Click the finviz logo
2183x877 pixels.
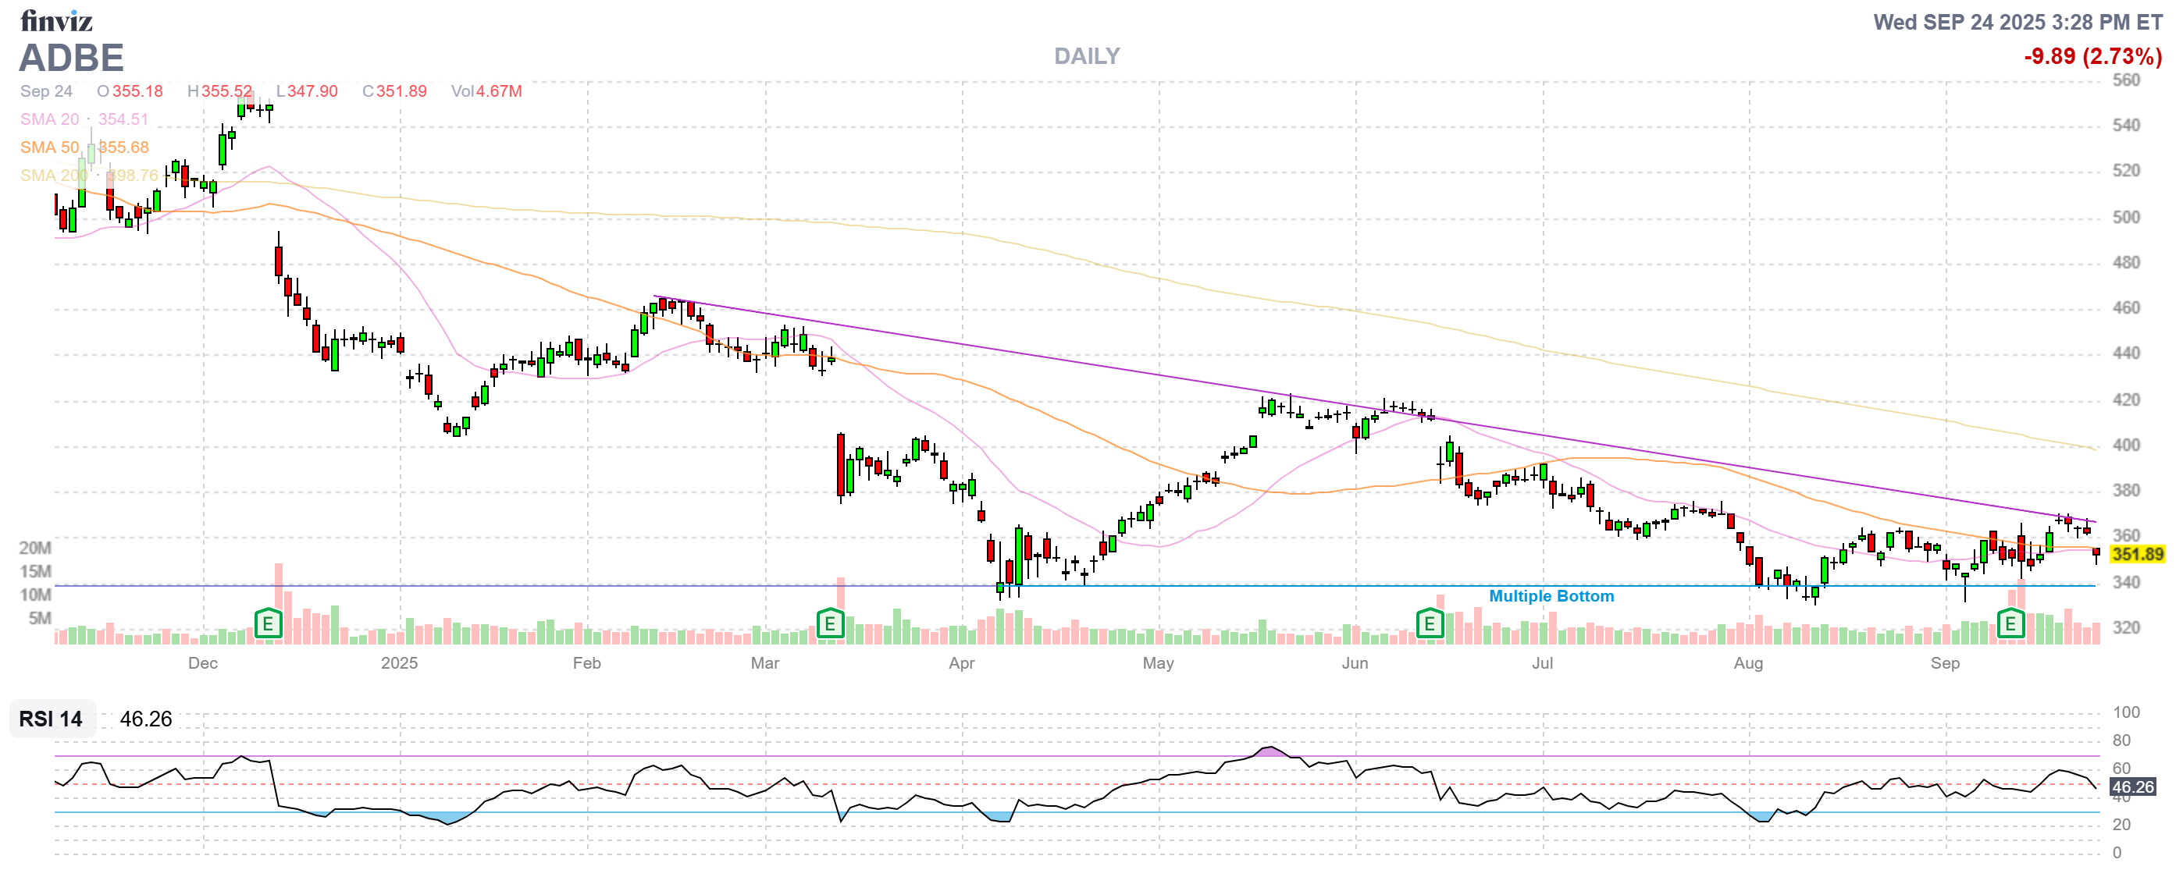tap(56, 20)
